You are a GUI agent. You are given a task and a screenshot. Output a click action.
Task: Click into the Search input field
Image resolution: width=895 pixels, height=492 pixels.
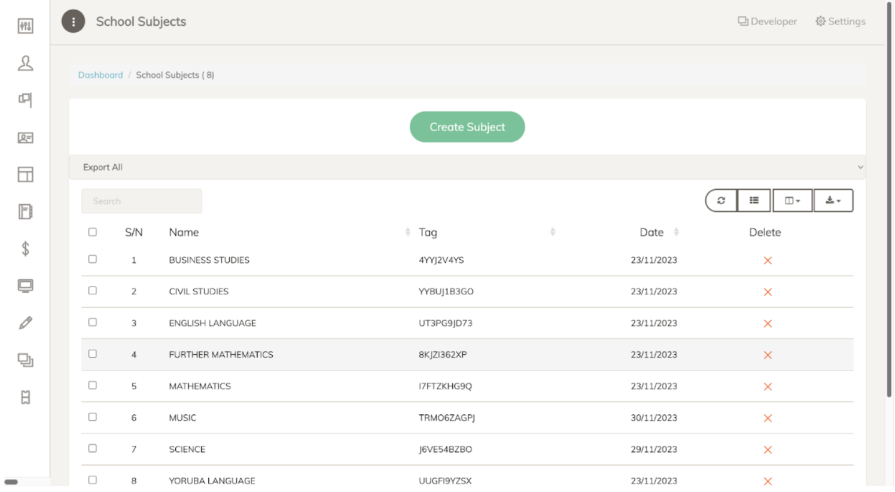coord(141,201)
